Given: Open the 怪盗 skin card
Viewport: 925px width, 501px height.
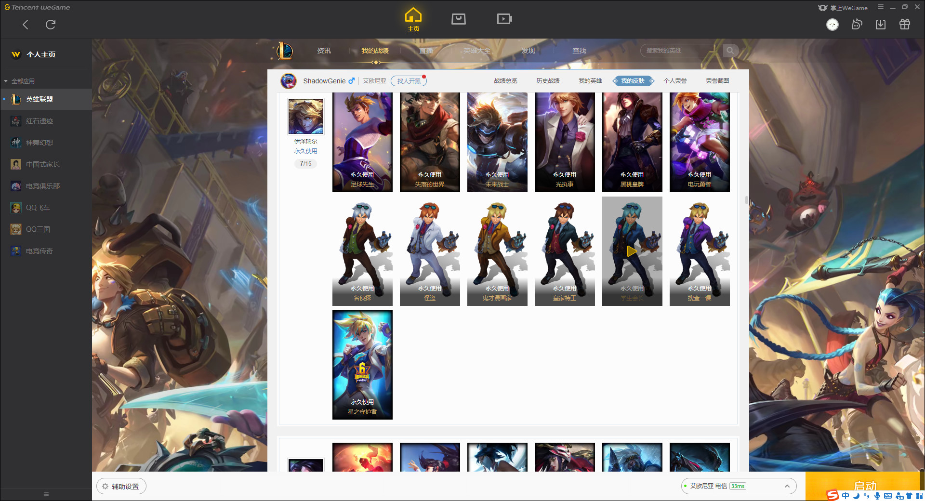Looking at the screenshot, I should (430, 251).
